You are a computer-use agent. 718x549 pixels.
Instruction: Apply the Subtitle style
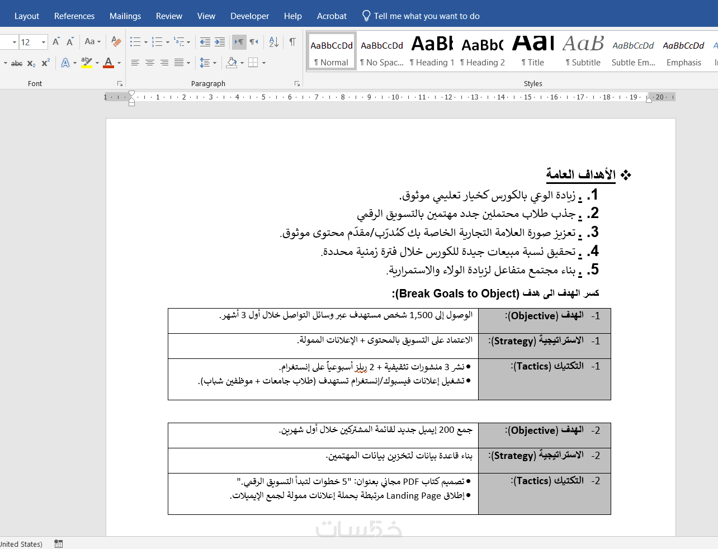click(583, 51)
